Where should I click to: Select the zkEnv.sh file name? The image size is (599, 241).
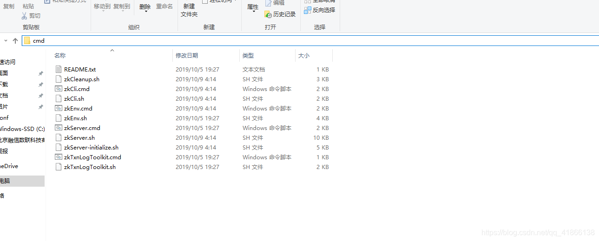[75, 118]
